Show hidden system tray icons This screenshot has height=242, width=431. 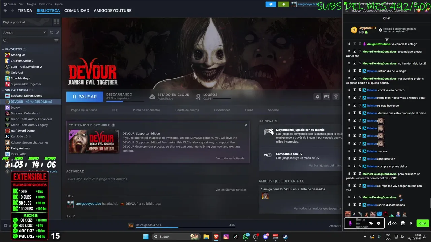[x=365, y=237]
